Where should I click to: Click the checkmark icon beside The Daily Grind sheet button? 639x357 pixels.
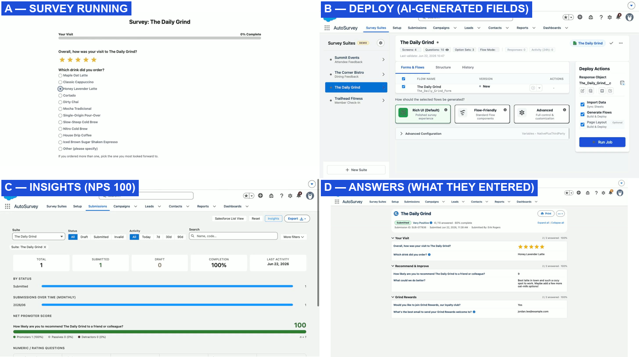click(x=611, y=43)
